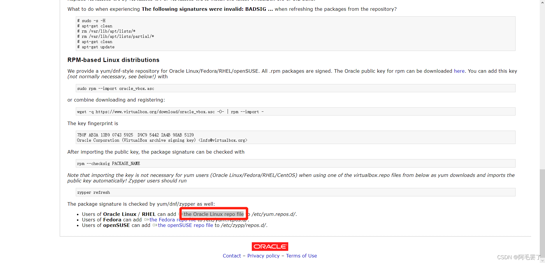Click the 'The package signature is checked' sentence
The image size is (545, 263).
click(141, 204)
